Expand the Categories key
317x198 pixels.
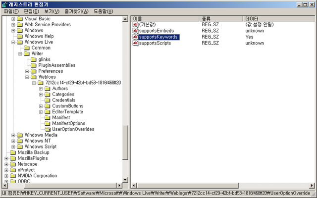click(41, 95)
